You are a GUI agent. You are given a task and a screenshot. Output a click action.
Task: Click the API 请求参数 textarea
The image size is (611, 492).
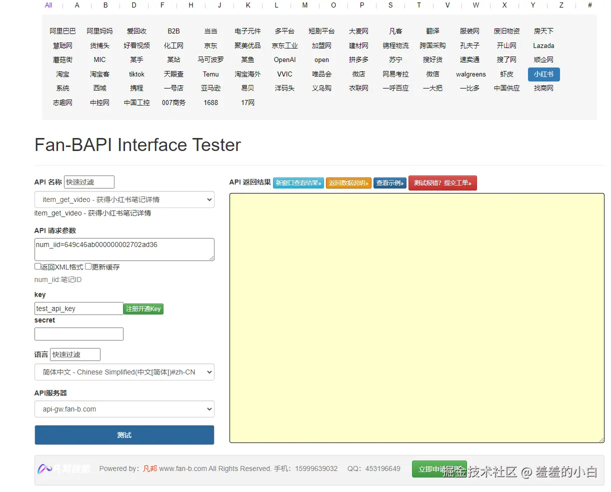(124, 249)
